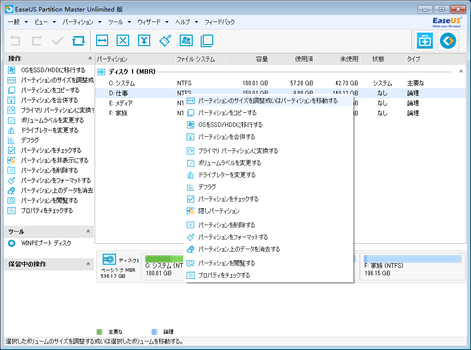Select the C: システム block in disk map
The image size is (471, 350).
click(163, 267)
